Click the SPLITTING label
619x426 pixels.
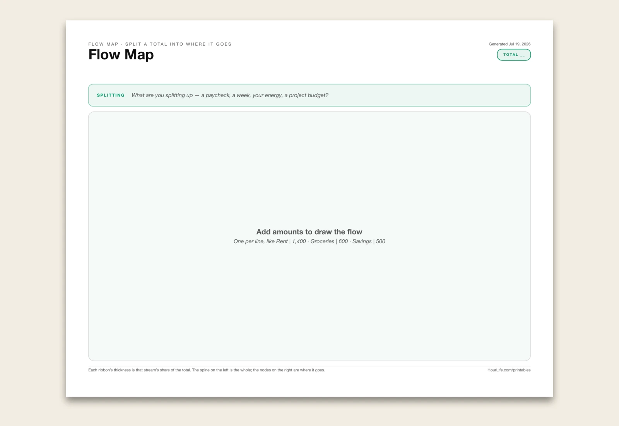point(111,95)
